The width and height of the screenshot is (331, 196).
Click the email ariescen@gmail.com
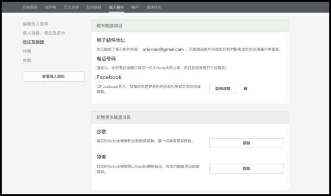163,50
